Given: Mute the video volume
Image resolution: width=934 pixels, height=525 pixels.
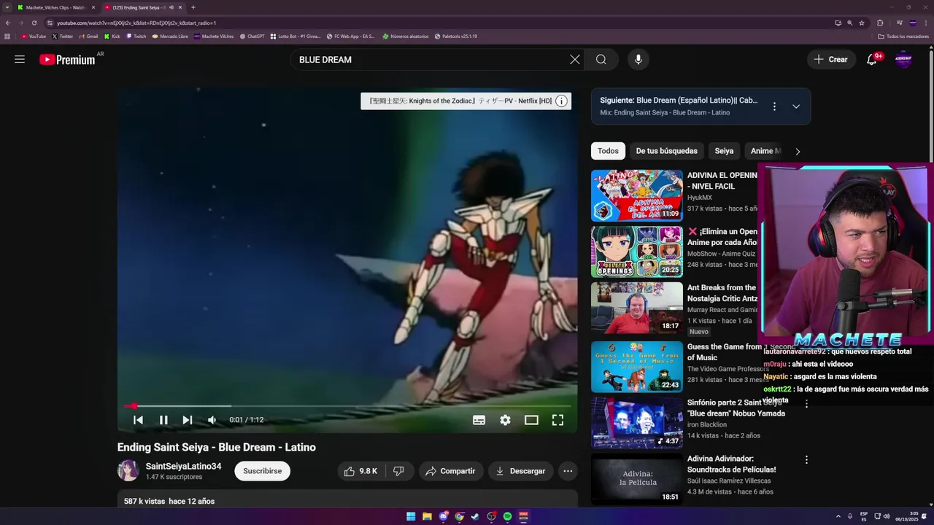Looking at the screenshot, I should pyautogui.click(x=212, y=420).
